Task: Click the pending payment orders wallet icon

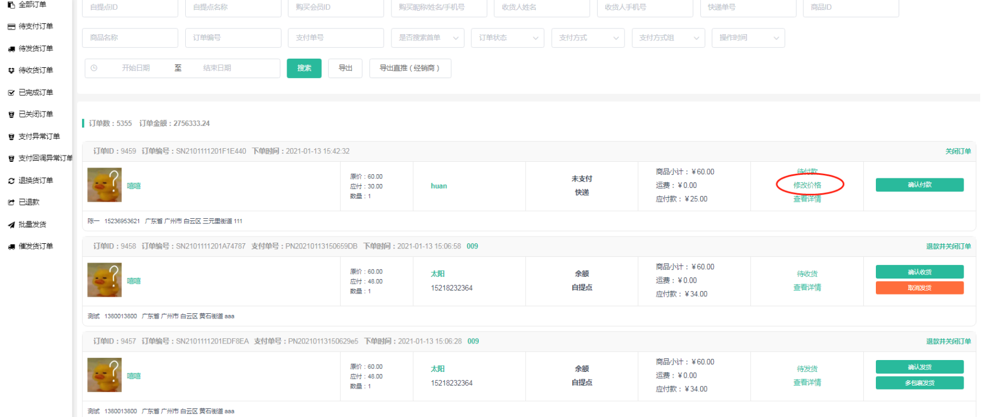Action: pos(11,27)
